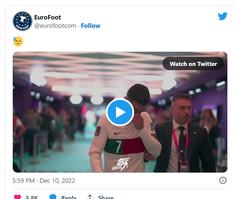Play the embedded tweet video
Image resolution: width=234 pixels, height=199 pixels.
pyautogui.click(x=120, y=112)
